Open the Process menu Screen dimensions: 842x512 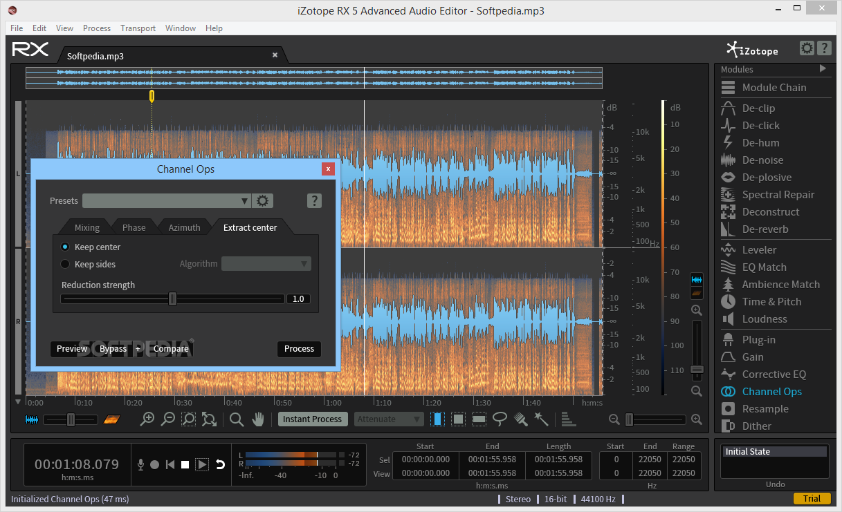coord(97,28)
